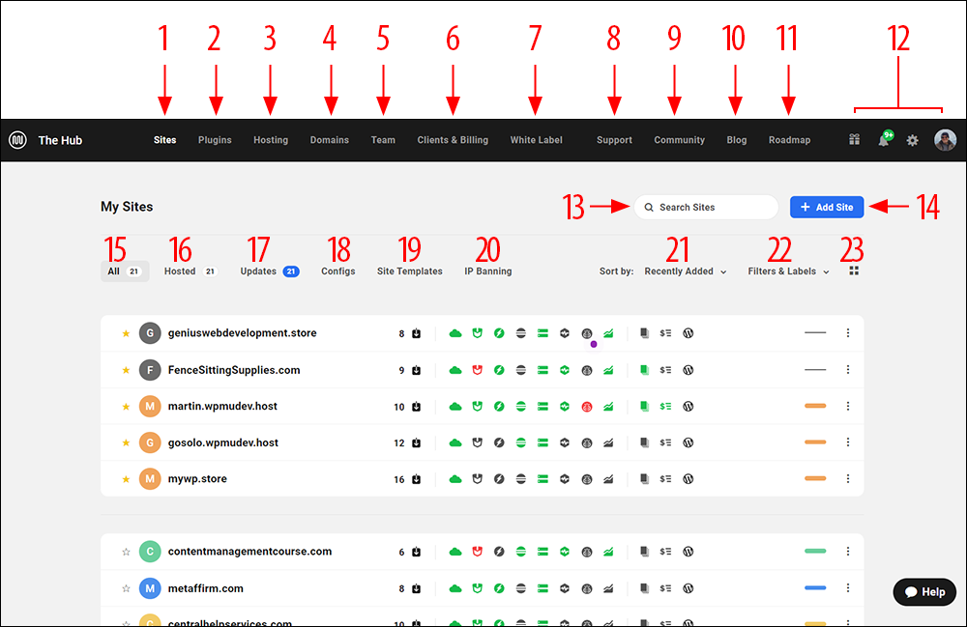Click green dollar billing icon for martin.wpmudev.host
The height and width of the screenshot is (627, 967).
[x=665, y=407]
